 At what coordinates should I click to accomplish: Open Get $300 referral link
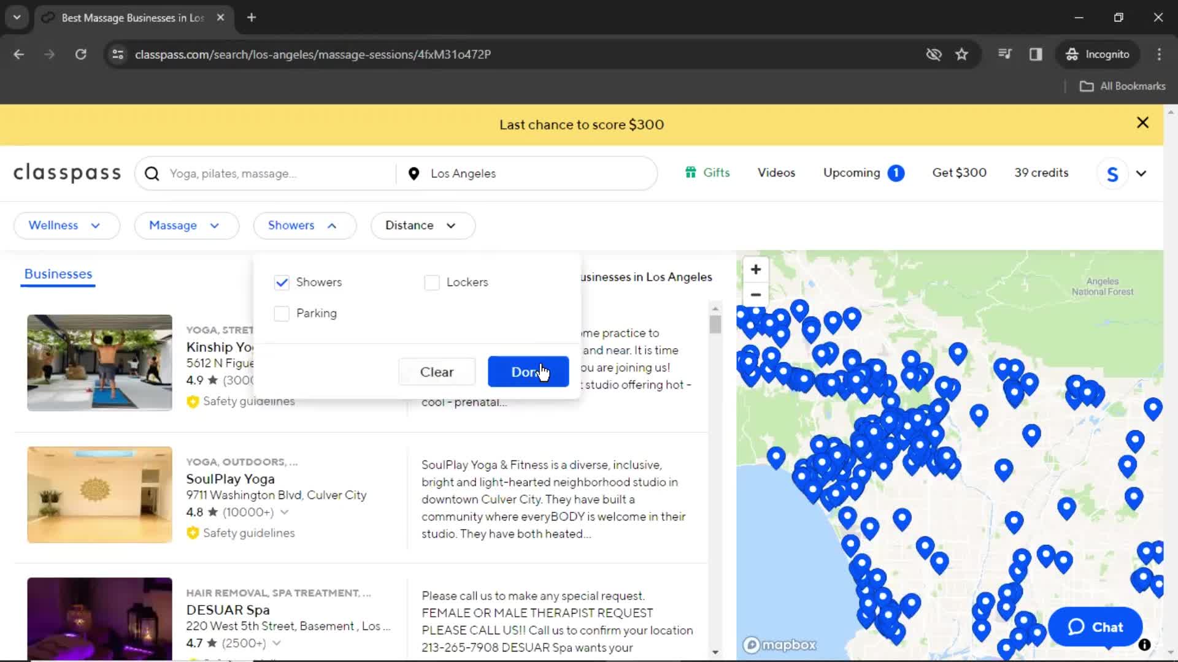pos(960,173)
